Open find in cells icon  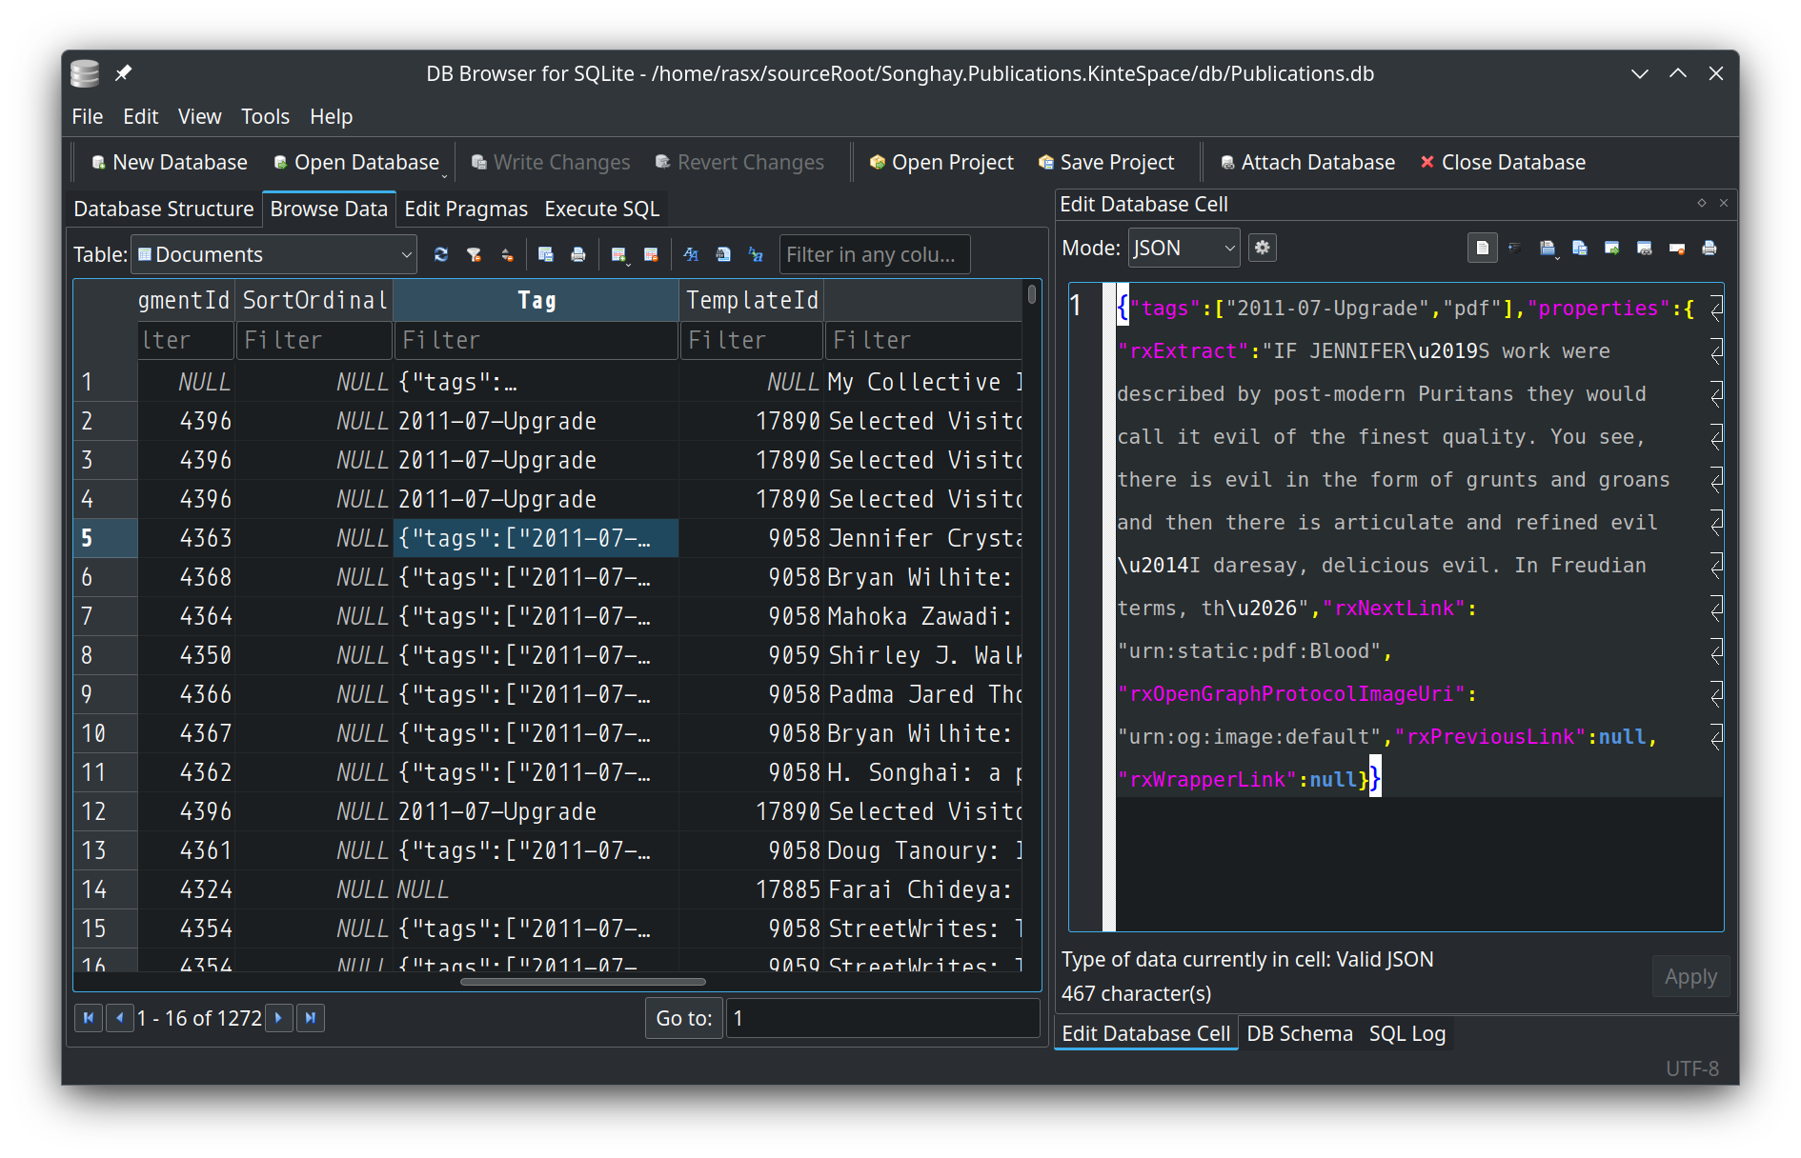[x=723, y=254]
